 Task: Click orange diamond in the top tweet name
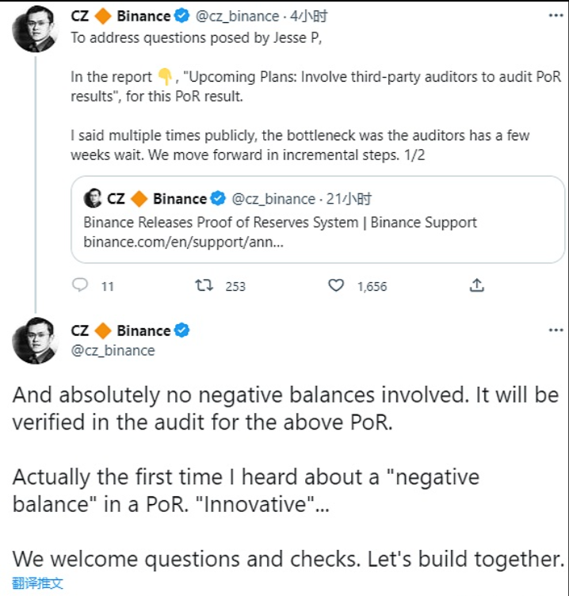103,16
